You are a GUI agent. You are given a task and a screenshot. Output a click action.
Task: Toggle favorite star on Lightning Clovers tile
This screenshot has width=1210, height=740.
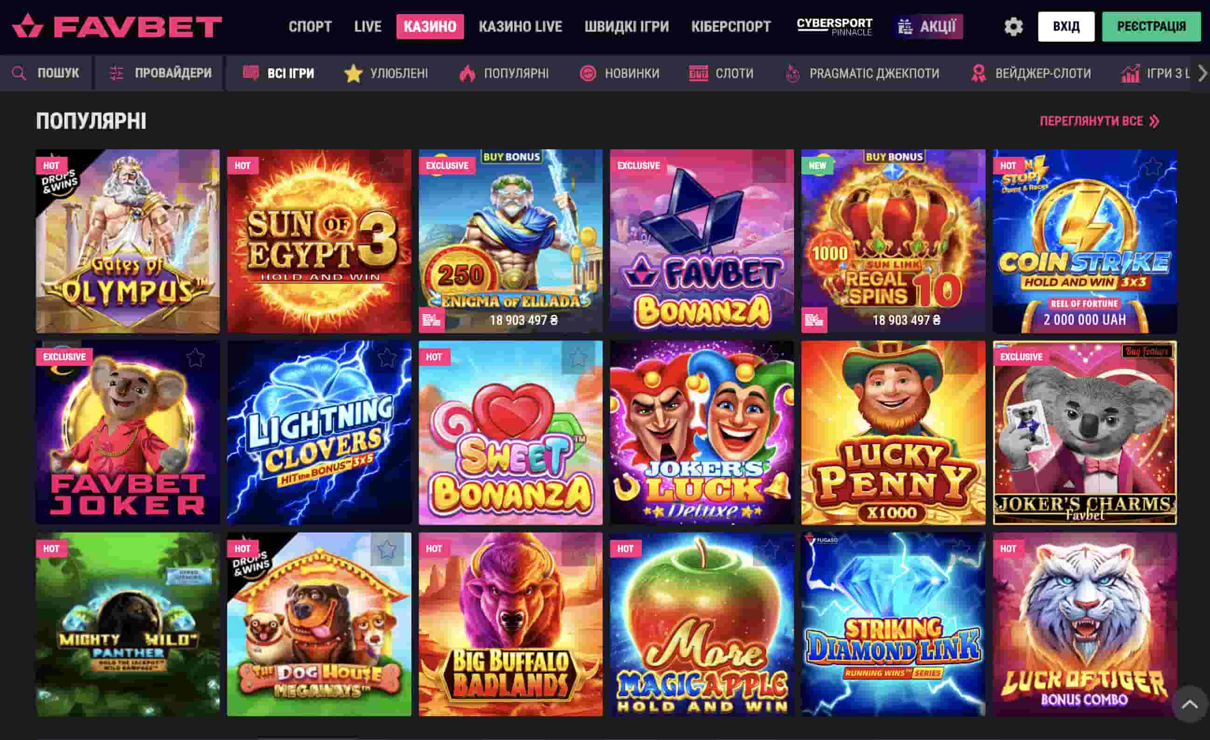pos(387,357)
